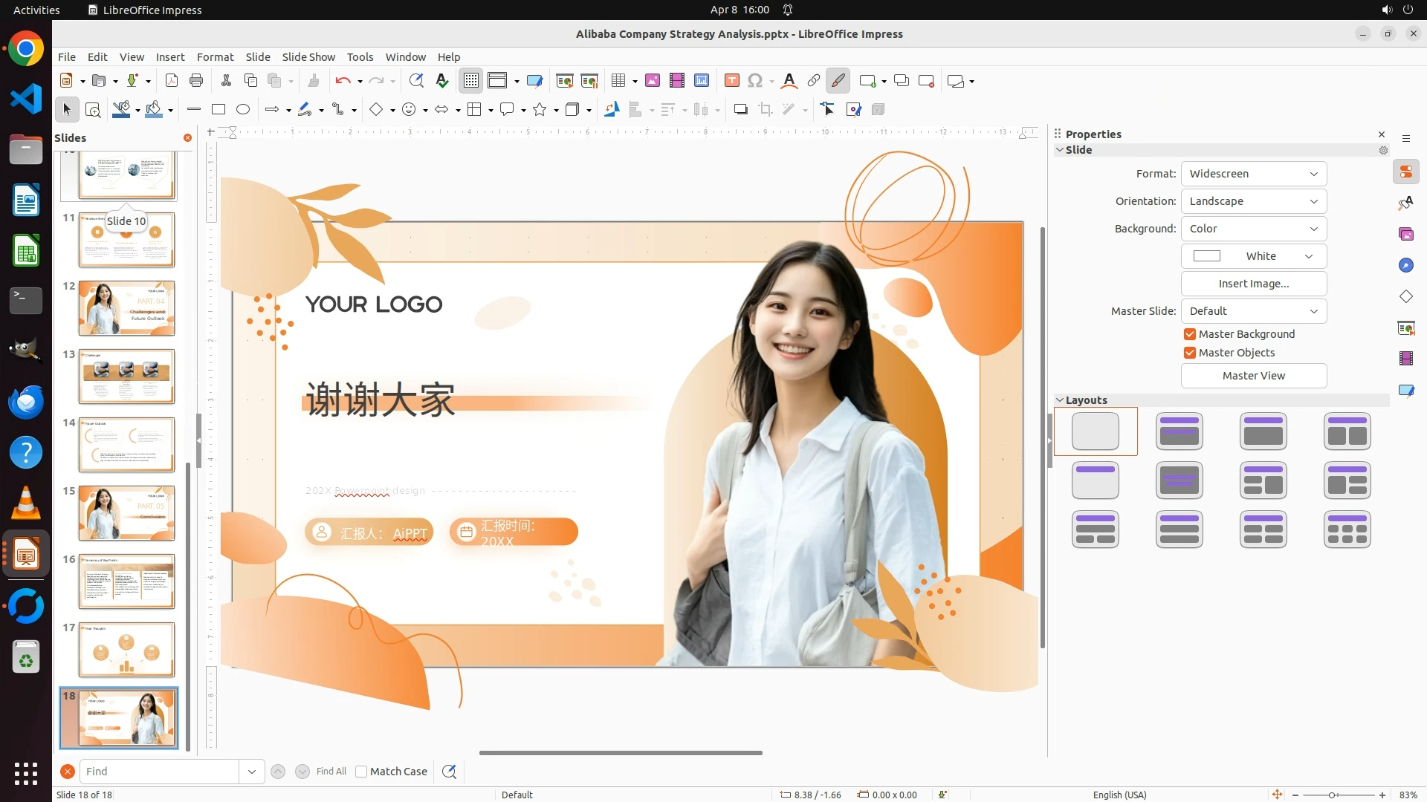Screen dimensions: 1427x802
Task: Click the Display Grid toolbar icon
Action: [471, 81]
